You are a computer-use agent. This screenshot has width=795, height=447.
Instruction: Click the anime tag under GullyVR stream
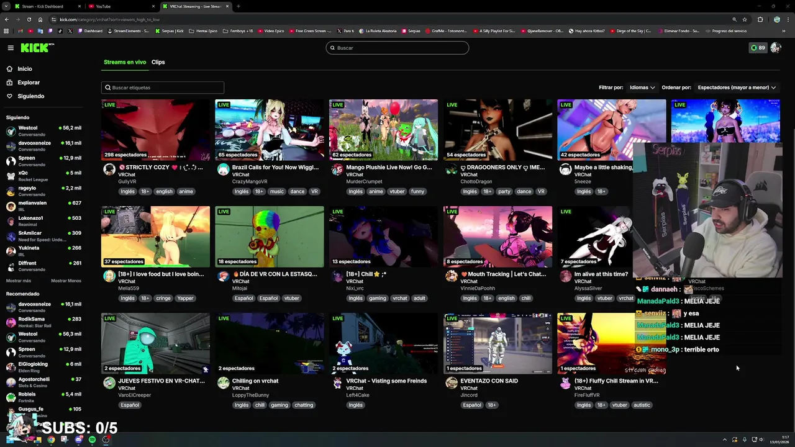(x=186, y=191)
